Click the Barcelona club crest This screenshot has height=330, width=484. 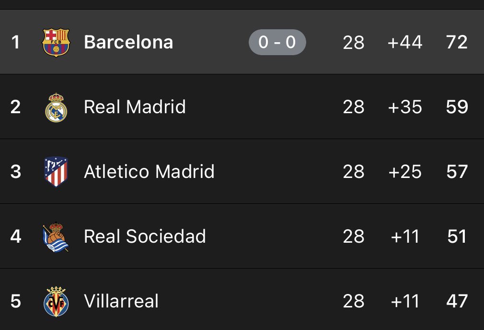56,42
